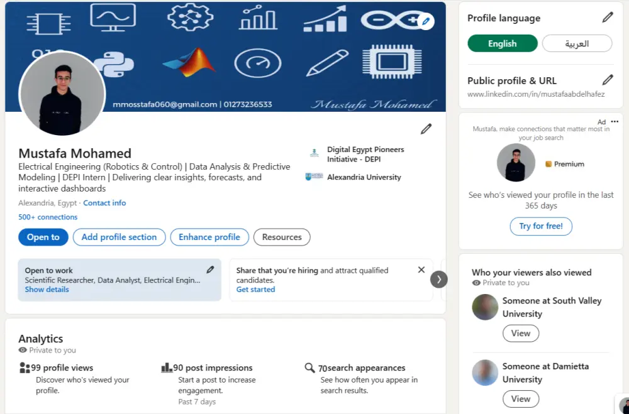Viewport: 629px width, 414px height.
Task: Edit the Public profile URL pencil icon
Action: (606, 79)
